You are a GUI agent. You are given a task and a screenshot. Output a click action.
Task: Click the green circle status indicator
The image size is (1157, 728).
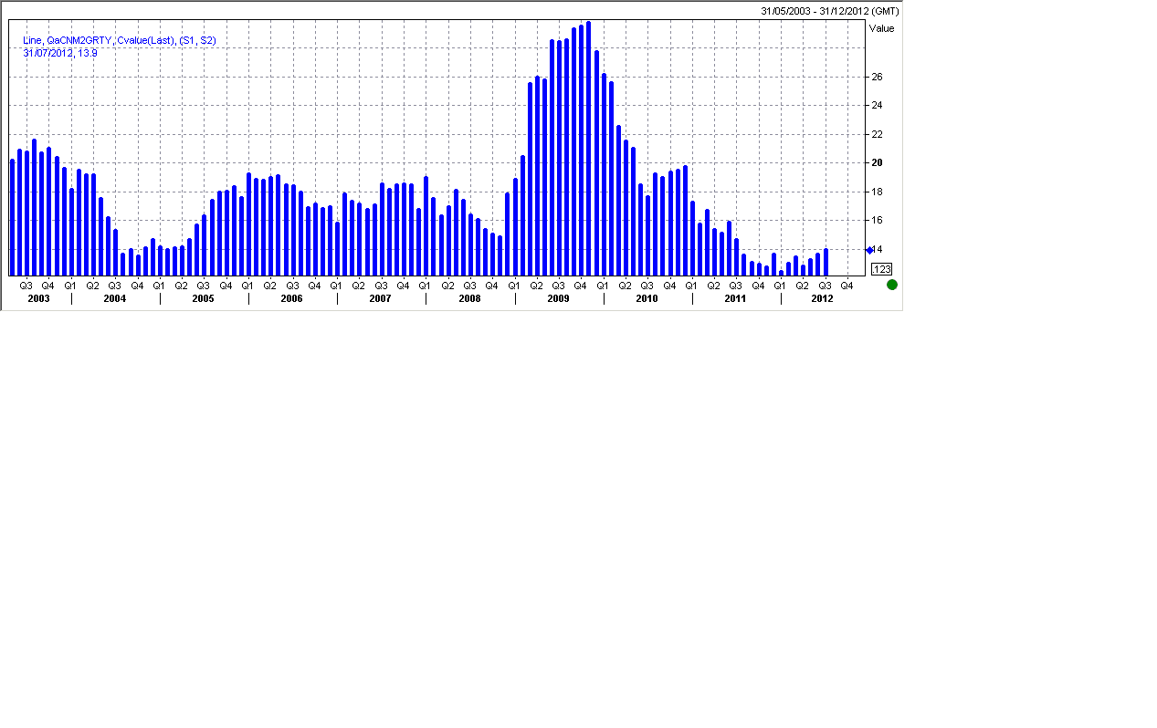tap(892, 285)
